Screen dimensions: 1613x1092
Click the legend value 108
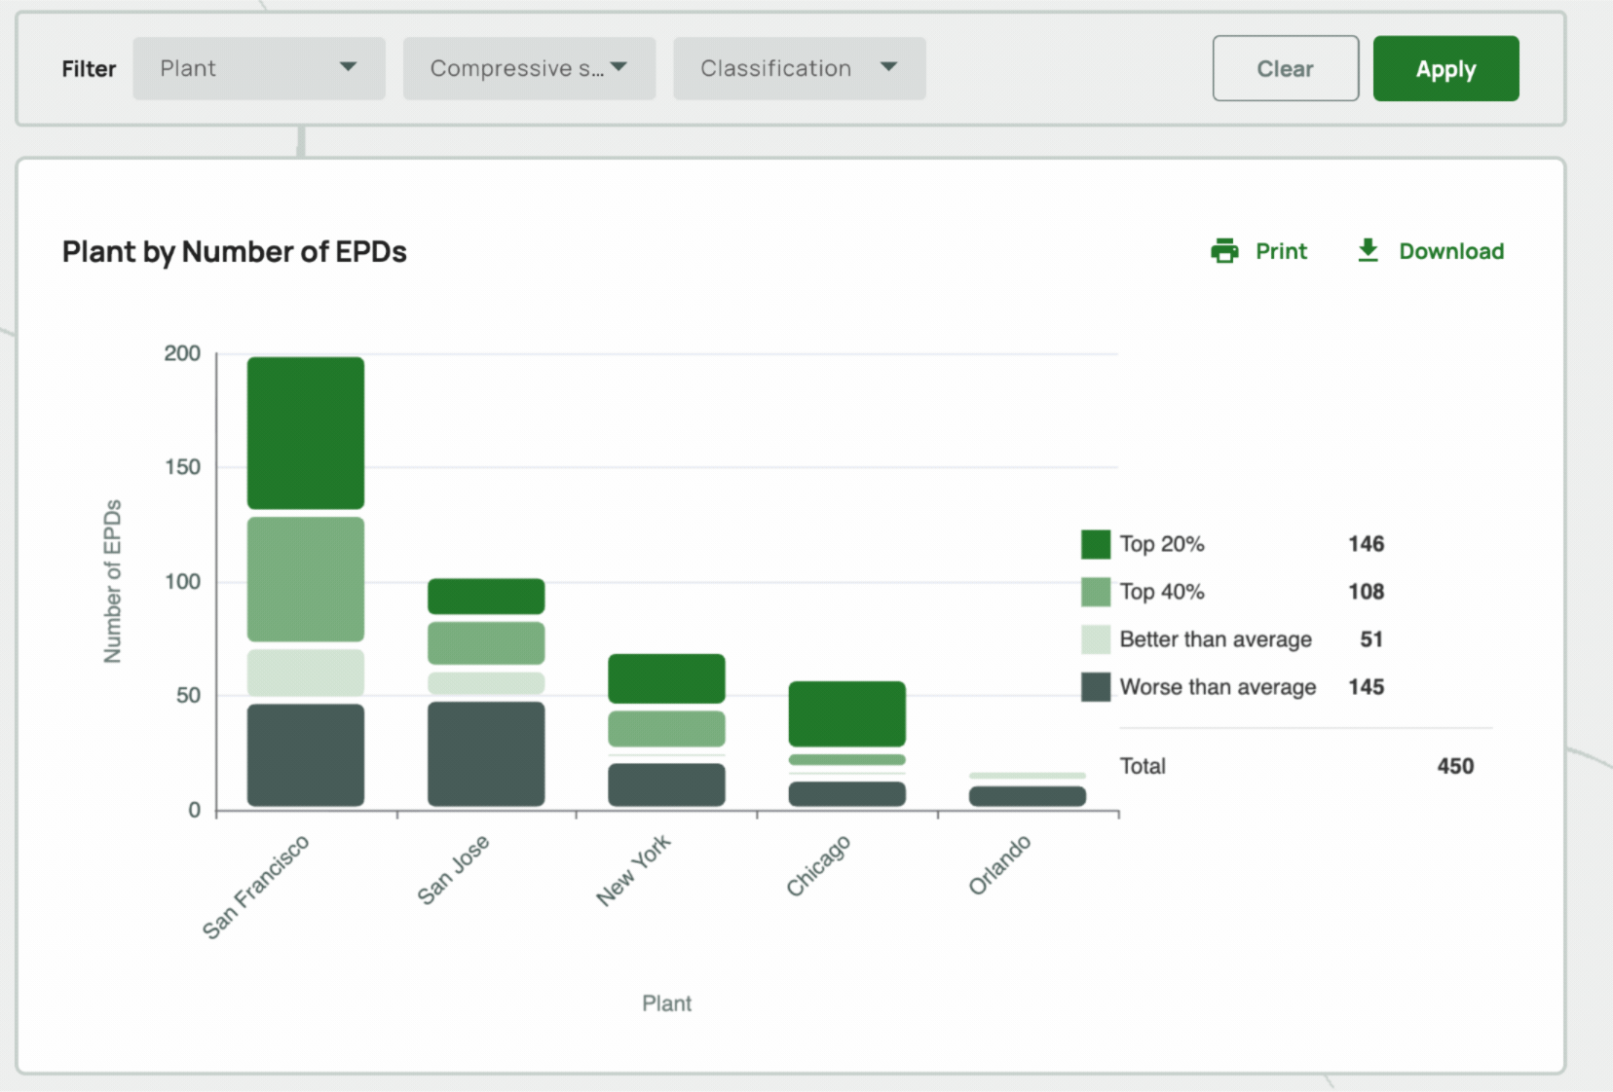[1366, 592]
